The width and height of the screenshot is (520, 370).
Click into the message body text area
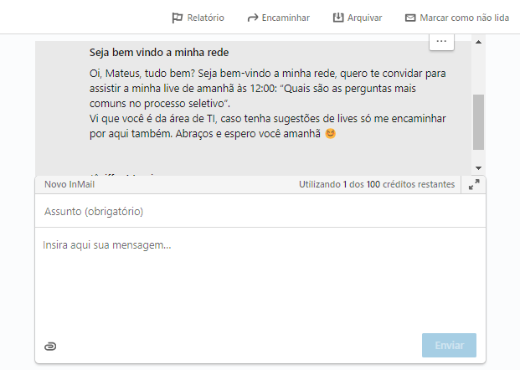260,279
